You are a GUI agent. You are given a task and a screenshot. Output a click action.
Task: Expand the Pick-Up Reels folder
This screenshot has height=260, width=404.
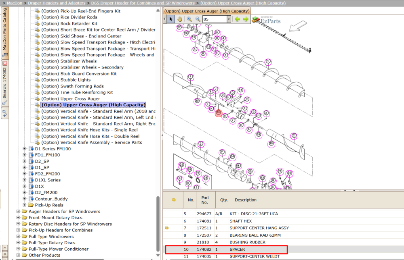coord(25,205)
